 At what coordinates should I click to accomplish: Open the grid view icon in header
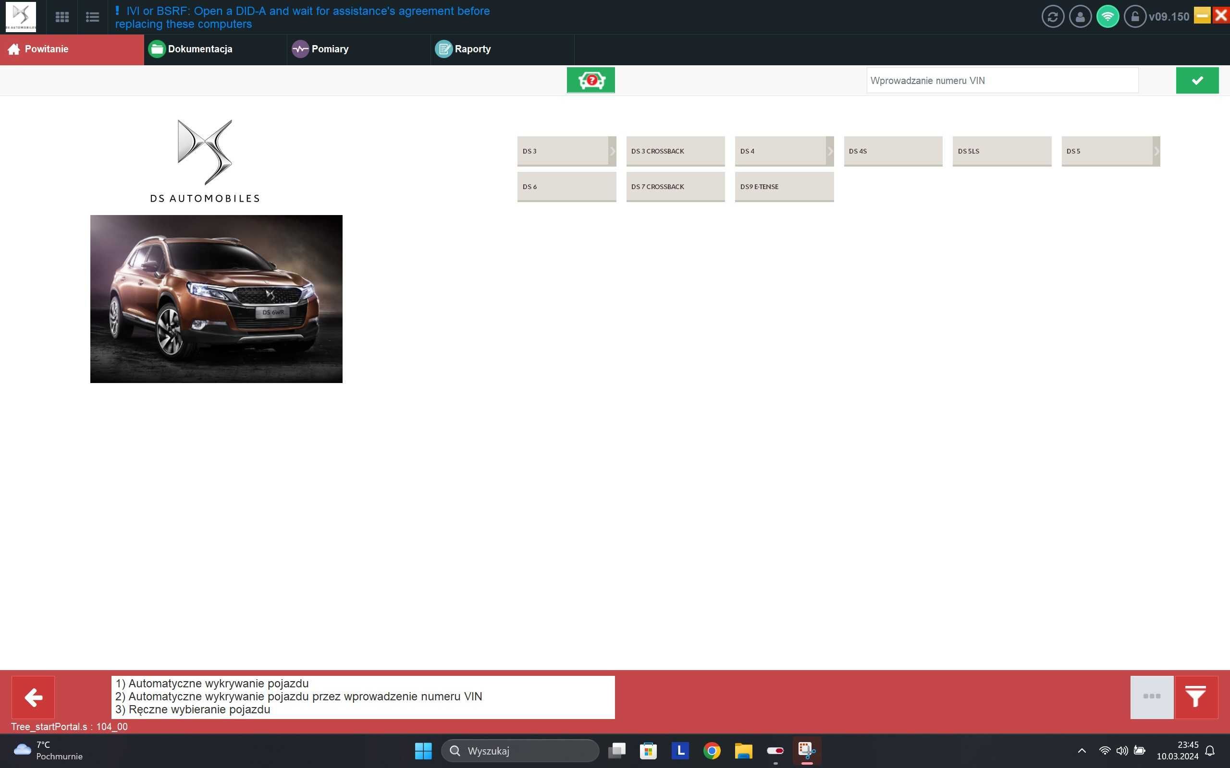tap(62, 17)
